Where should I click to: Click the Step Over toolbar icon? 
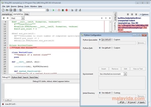tap(76, 10)
